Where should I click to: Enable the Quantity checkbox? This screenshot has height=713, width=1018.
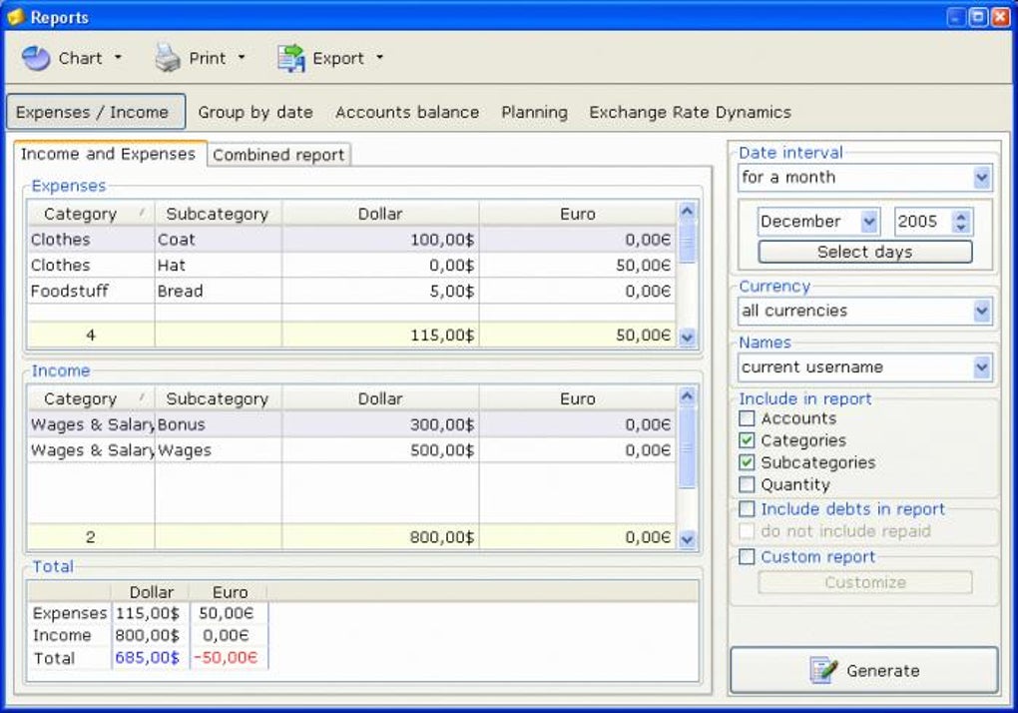pyautogui.click(x=747, y=484)
